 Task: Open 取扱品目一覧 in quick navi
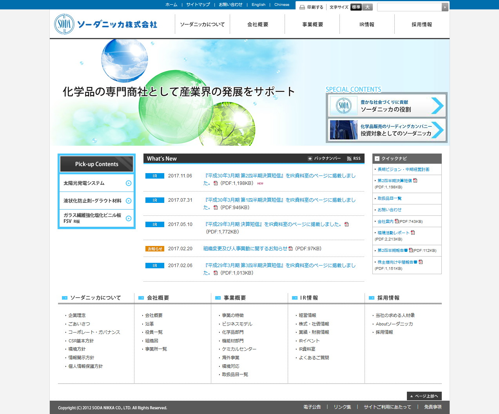[x=389, y=199]
